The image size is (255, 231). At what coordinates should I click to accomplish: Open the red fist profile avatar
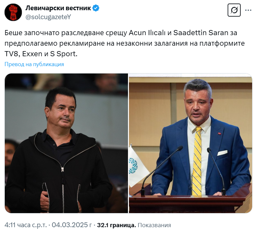[x=13, y=12]
